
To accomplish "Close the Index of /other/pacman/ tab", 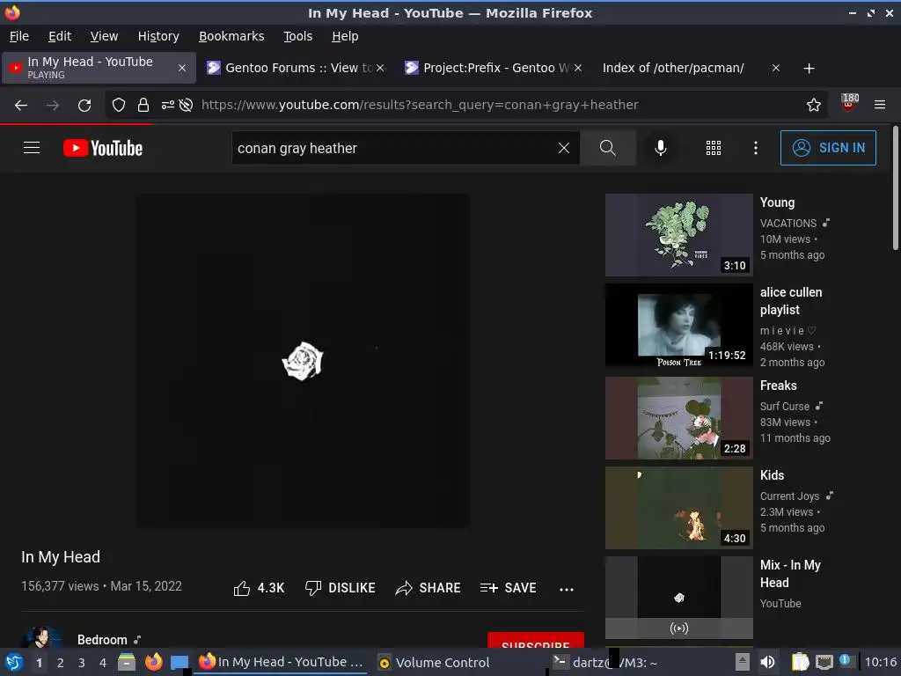I will 776,68.
